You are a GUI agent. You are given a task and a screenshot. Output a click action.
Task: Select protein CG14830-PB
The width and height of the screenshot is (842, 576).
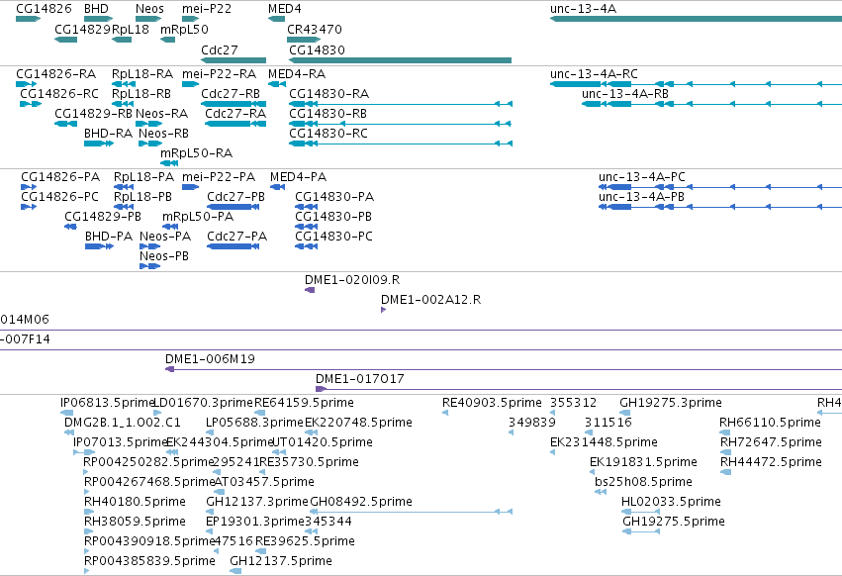click(332, 217)
